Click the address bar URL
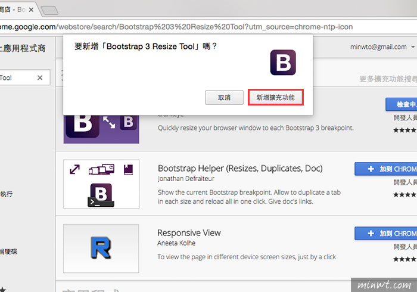The width and height of the screenshot is (417, 292). pyautogui.click(x=176, y=27)
